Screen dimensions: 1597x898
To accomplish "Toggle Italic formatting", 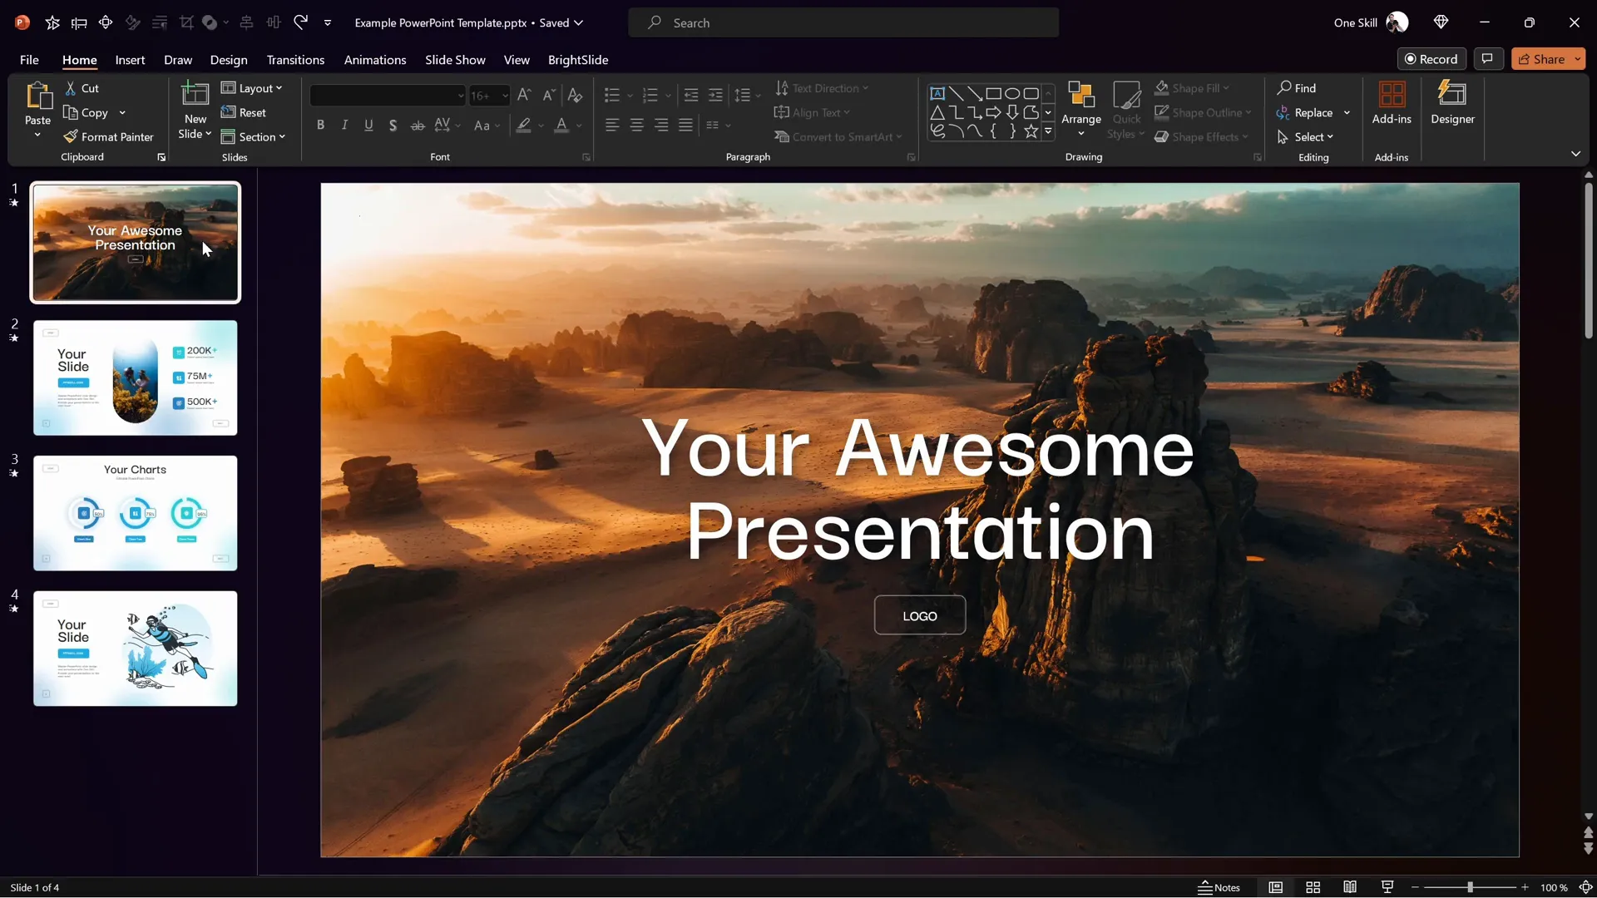I will [x=344, y=125].
